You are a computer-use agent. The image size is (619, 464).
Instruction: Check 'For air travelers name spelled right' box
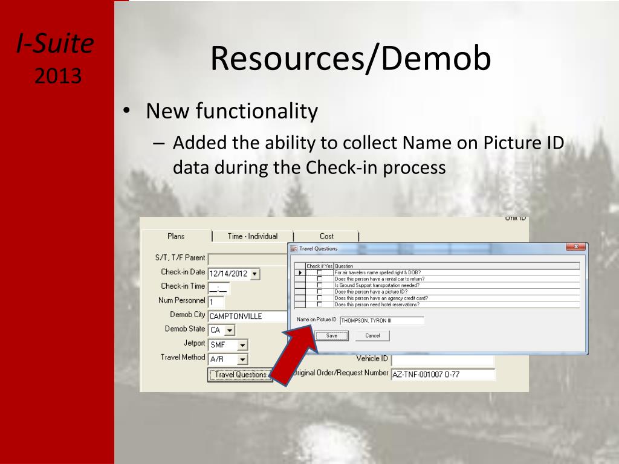coord(319,272)
